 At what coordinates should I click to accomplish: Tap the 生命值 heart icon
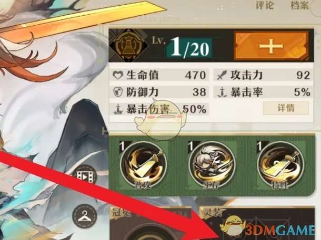[x=118, y=75]
